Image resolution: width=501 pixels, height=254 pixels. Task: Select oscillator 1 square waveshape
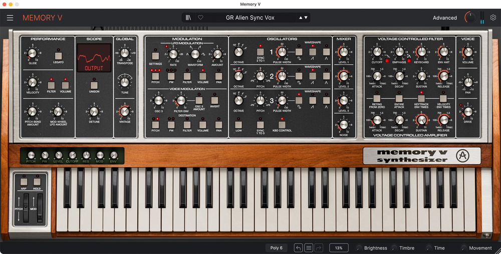tap(299, 52)
